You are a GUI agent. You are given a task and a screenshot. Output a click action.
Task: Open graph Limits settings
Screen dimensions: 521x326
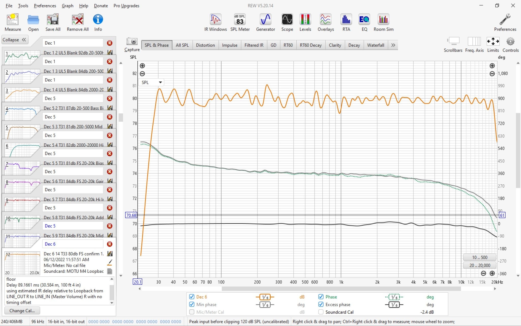click(x=493, y=45)
